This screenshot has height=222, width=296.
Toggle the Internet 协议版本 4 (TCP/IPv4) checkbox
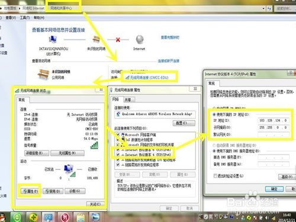[x=118, y=155]
